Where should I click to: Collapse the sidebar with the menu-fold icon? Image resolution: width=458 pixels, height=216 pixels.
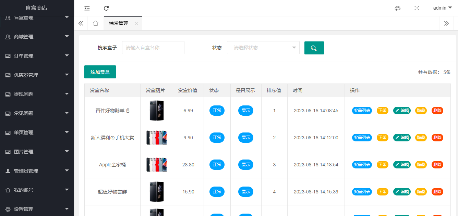click(x=87, y=8)
